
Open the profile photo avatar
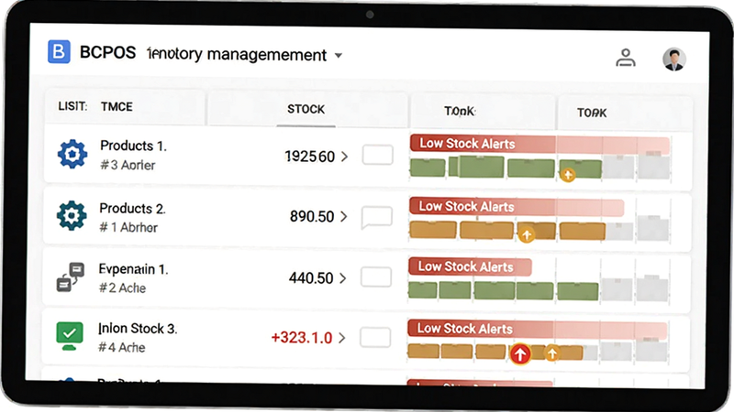pyautogui.click(x=674, y=60)
